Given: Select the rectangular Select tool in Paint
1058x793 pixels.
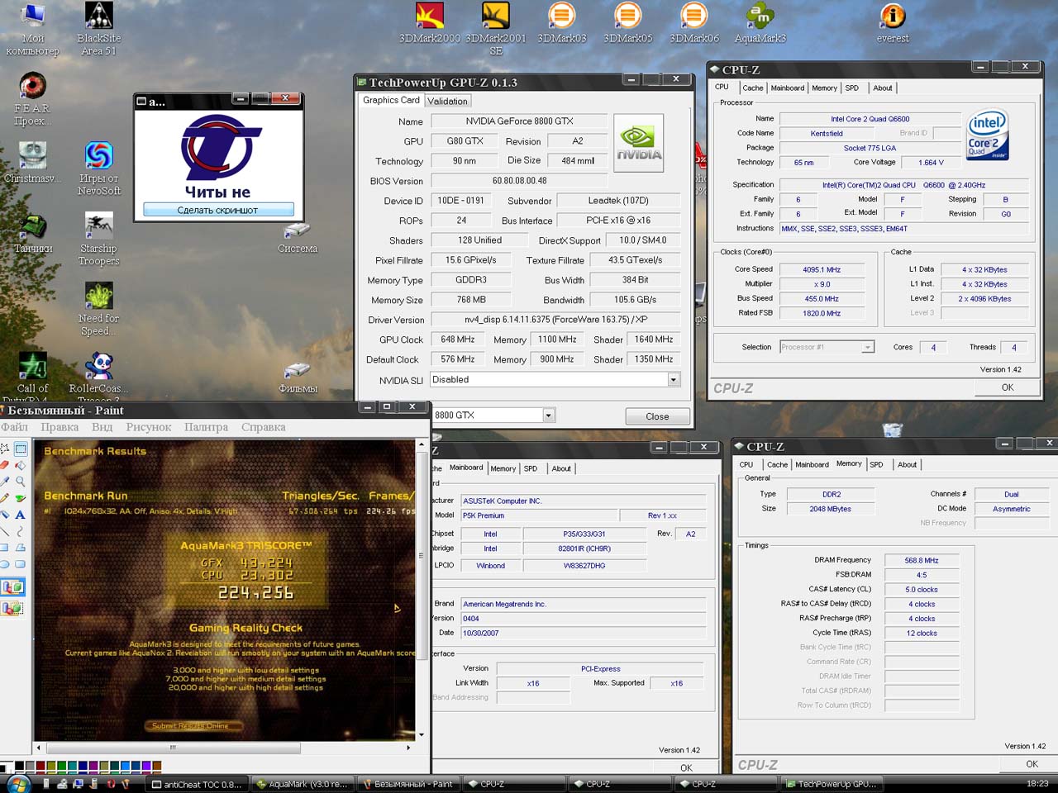Looking at the screenshot, I should 21,449.
